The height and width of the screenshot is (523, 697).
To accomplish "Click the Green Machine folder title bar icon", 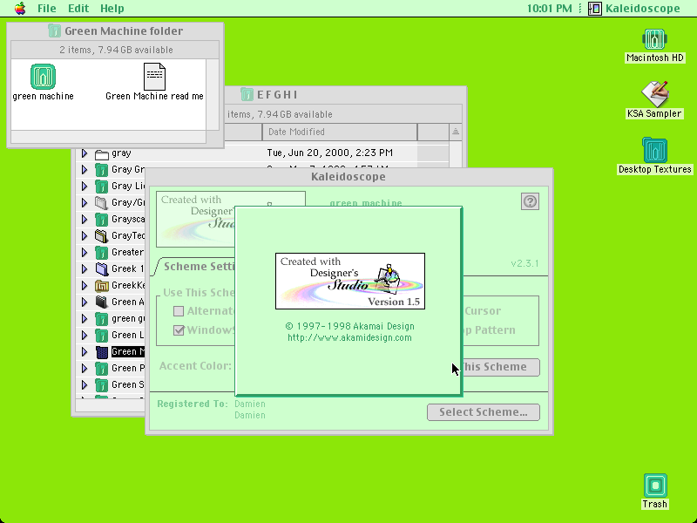I will point(54,31).
